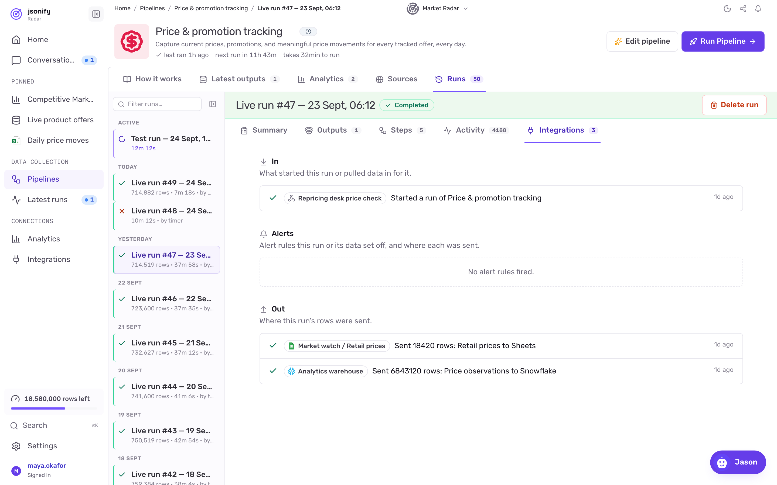Select Live run #49 in runs list

(166, 188)
